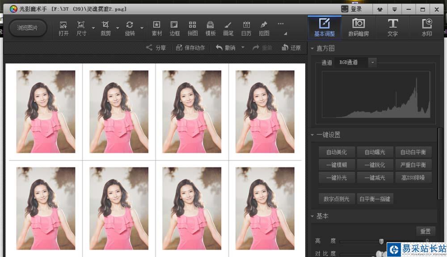Click the 亮度 brightness slider handle

(381, 241)
